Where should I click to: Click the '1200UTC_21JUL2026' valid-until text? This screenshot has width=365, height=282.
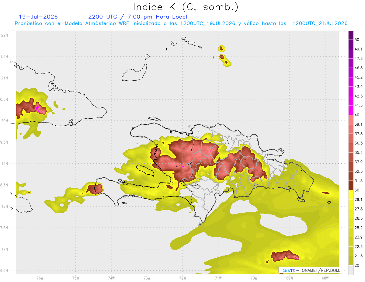point(320,23)
